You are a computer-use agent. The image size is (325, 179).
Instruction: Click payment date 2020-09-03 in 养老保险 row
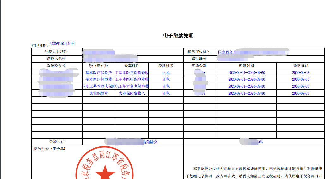pos(301,86)
